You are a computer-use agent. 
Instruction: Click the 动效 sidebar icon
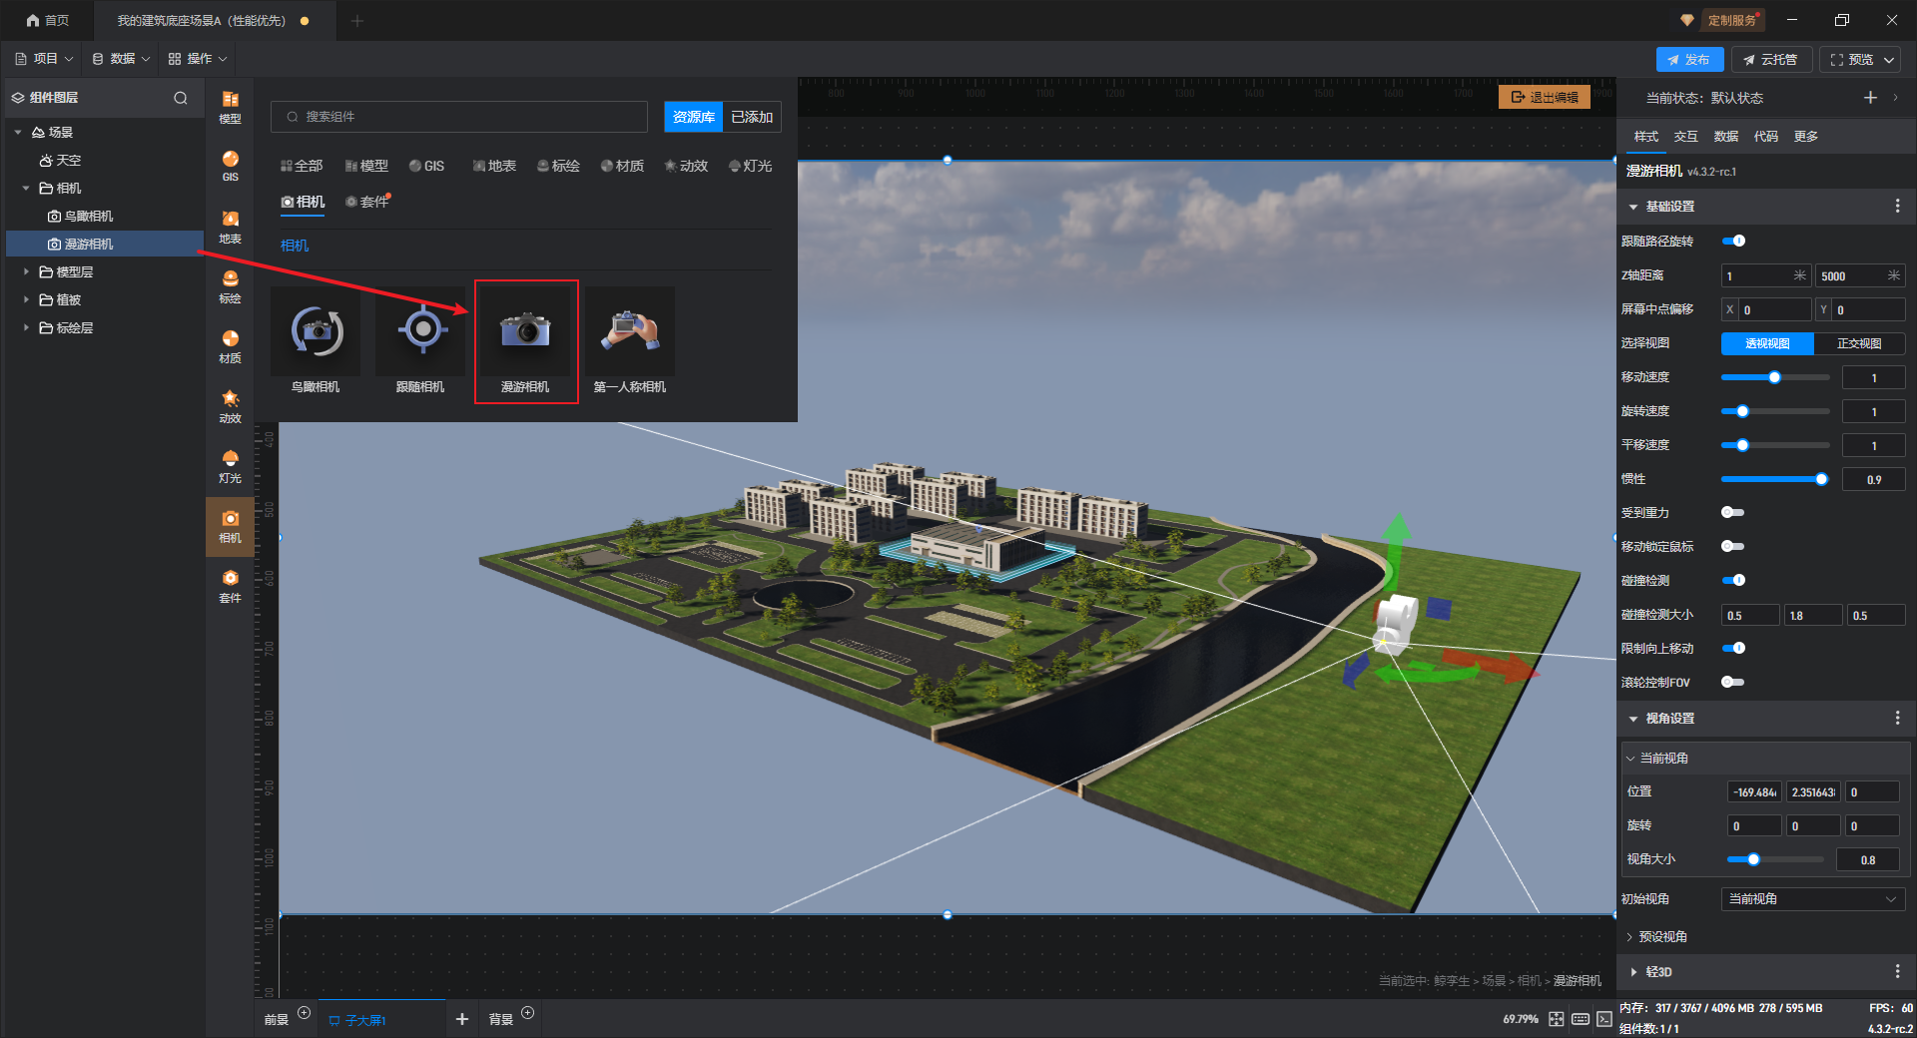(x=230, y=406)
